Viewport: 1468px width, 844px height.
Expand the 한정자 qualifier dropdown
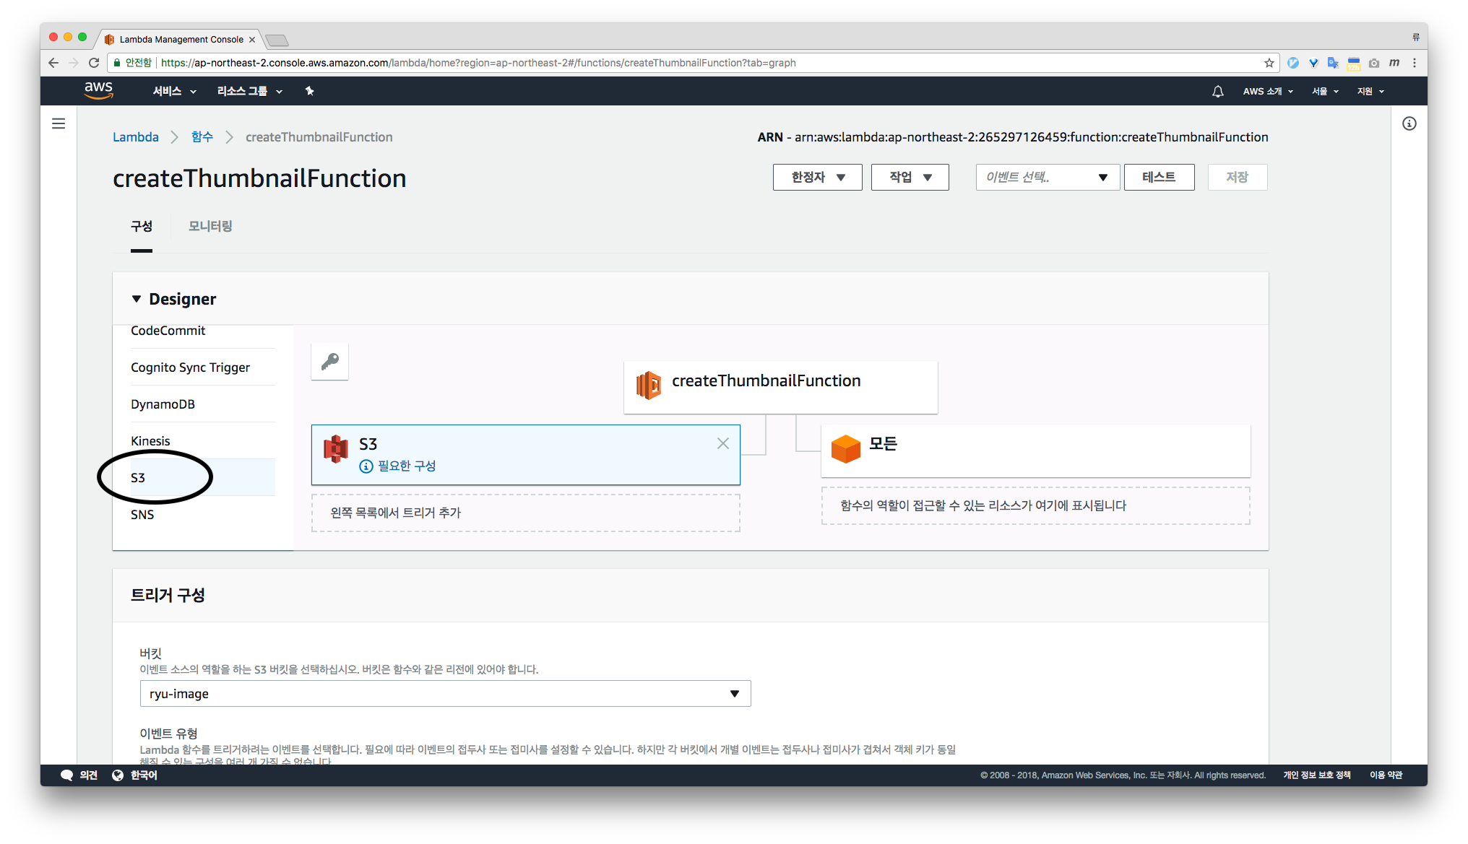817,178
